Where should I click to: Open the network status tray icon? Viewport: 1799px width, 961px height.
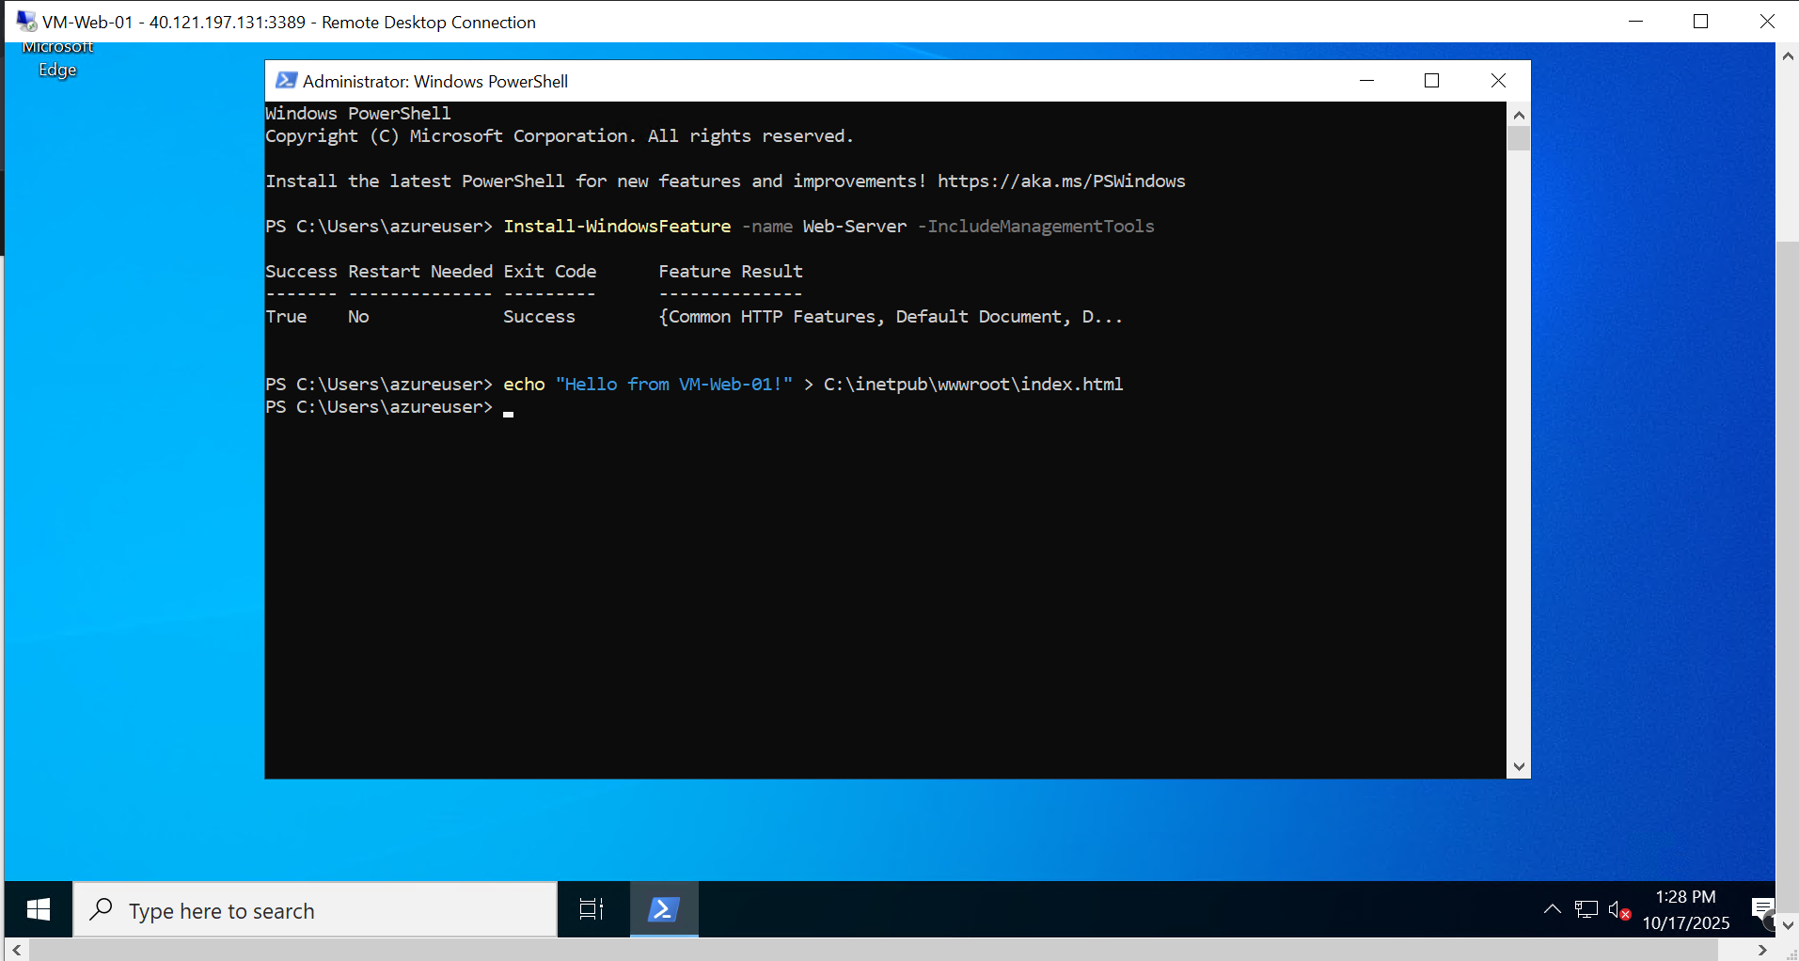[x=1586, y=909]
